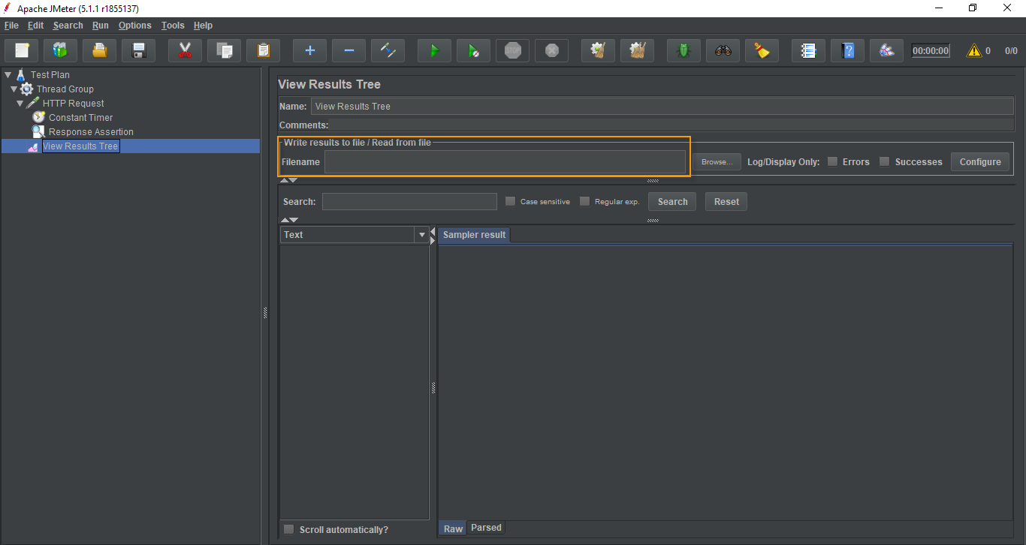Image resolution: width=1026 pixels, height=545 pixels.
Task: Click the Stop test toolbar icon
Action: coord(512,51)
